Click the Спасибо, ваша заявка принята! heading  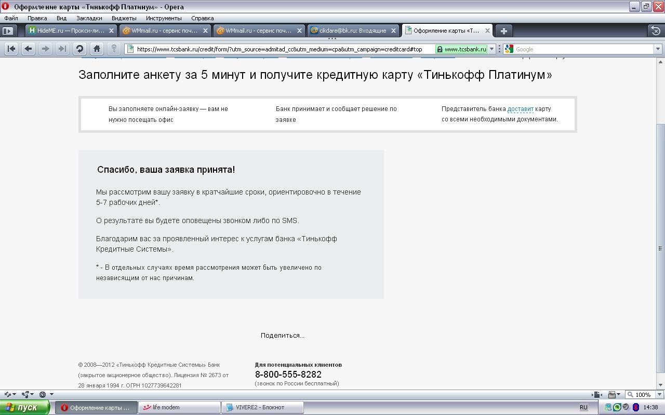pos(166,170)
